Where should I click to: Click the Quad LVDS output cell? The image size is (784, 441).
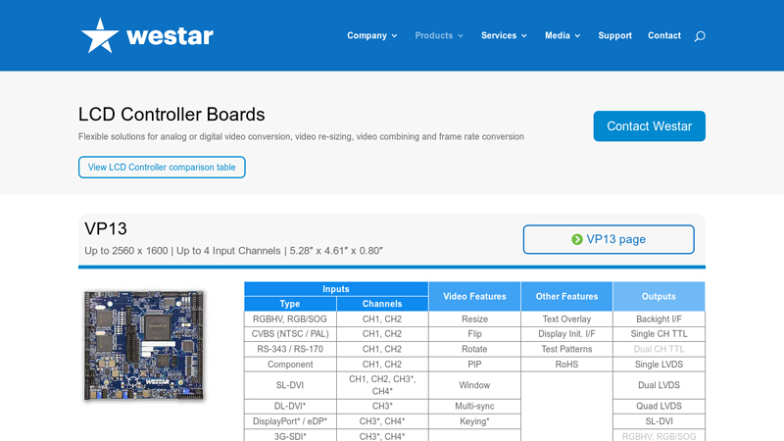659,406
